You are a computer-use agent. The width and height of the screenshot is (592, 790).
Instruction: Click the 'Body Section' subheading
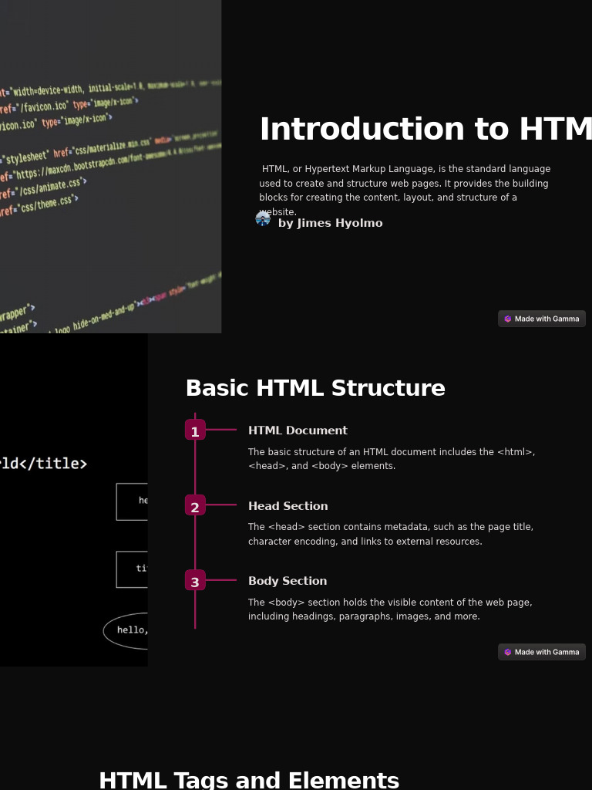pos(288,581)
